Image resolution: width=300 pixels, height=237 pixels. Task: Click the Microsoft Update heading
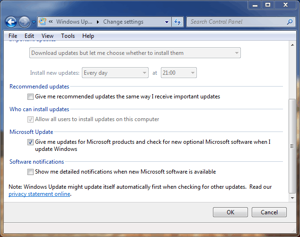point(31,132)
